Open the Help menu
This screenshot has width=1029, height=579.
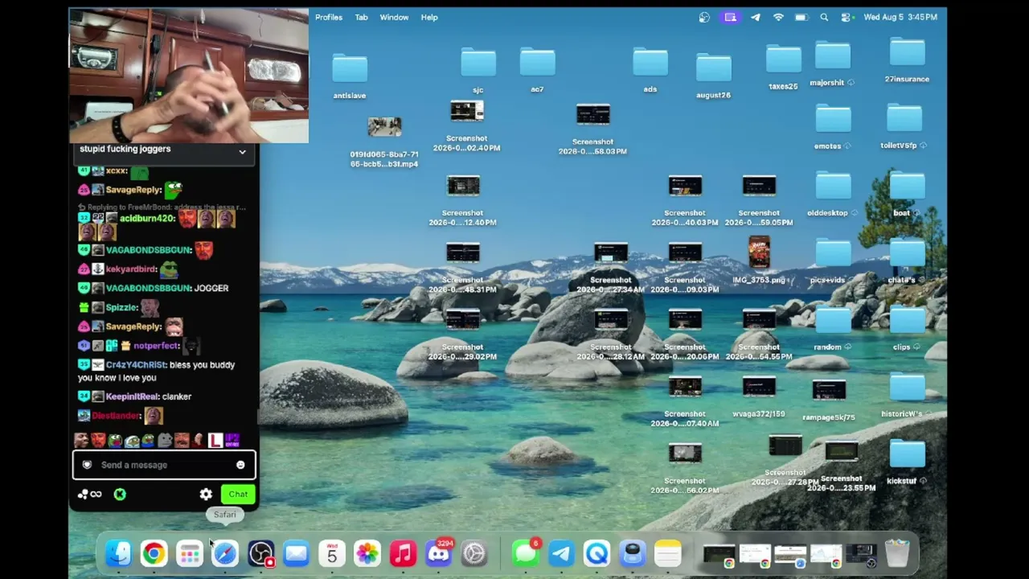click(429, 17)
